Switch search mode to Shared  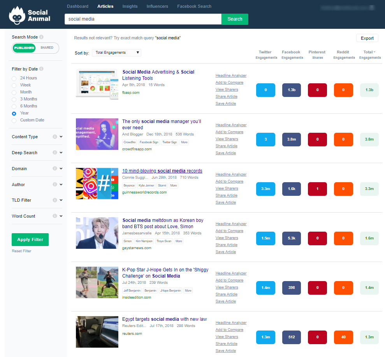pos(47,47)
